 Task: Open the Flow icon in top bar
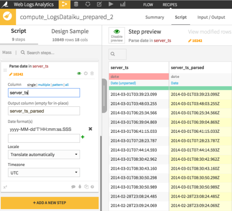pyautogui.click(x=65, y=4)
